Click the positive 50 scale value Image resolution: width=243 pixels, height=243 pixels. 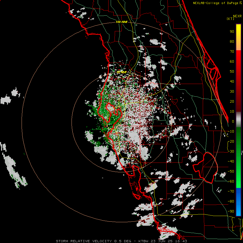(232, 72)
